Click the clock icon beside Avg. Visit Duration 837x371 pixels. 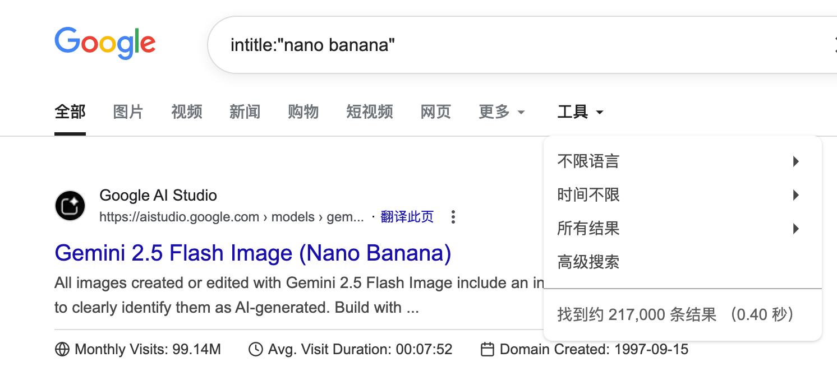pyautogui.click(x=256, y=350)
